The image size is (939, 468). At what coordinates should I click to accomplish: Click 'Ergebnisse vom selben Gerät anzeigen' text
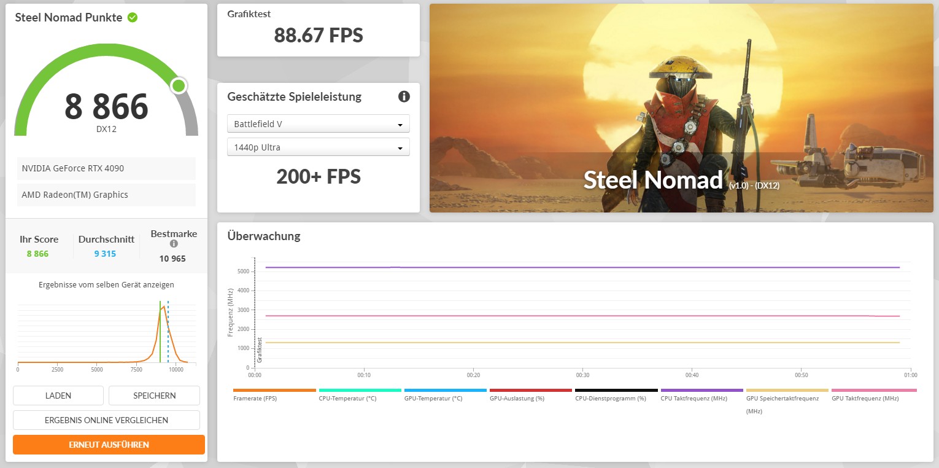tap(106, 285)
